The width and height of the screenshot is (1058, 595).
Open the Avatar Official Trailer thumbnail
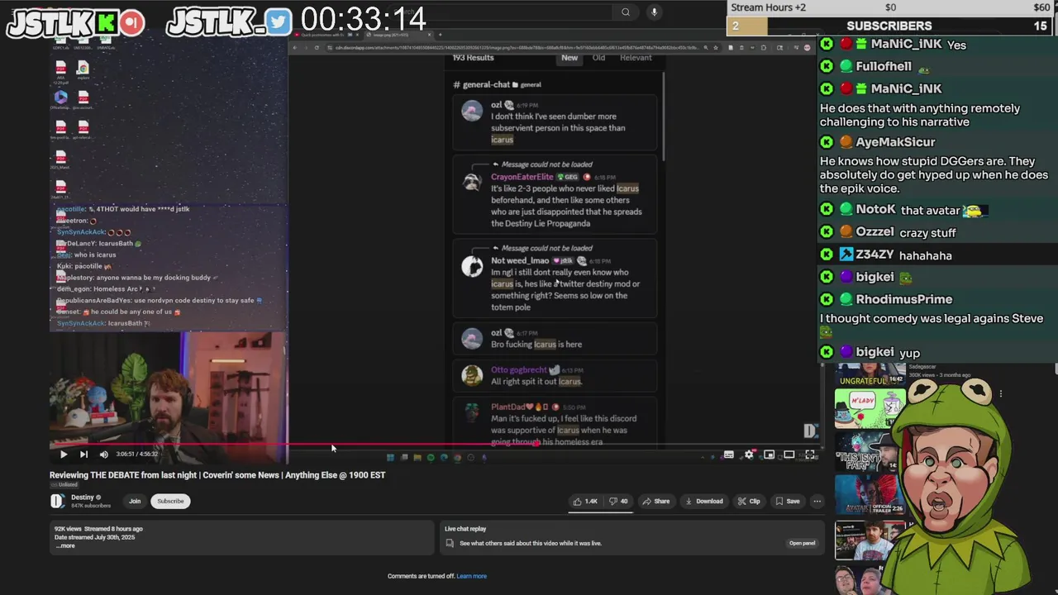point(870,494)
